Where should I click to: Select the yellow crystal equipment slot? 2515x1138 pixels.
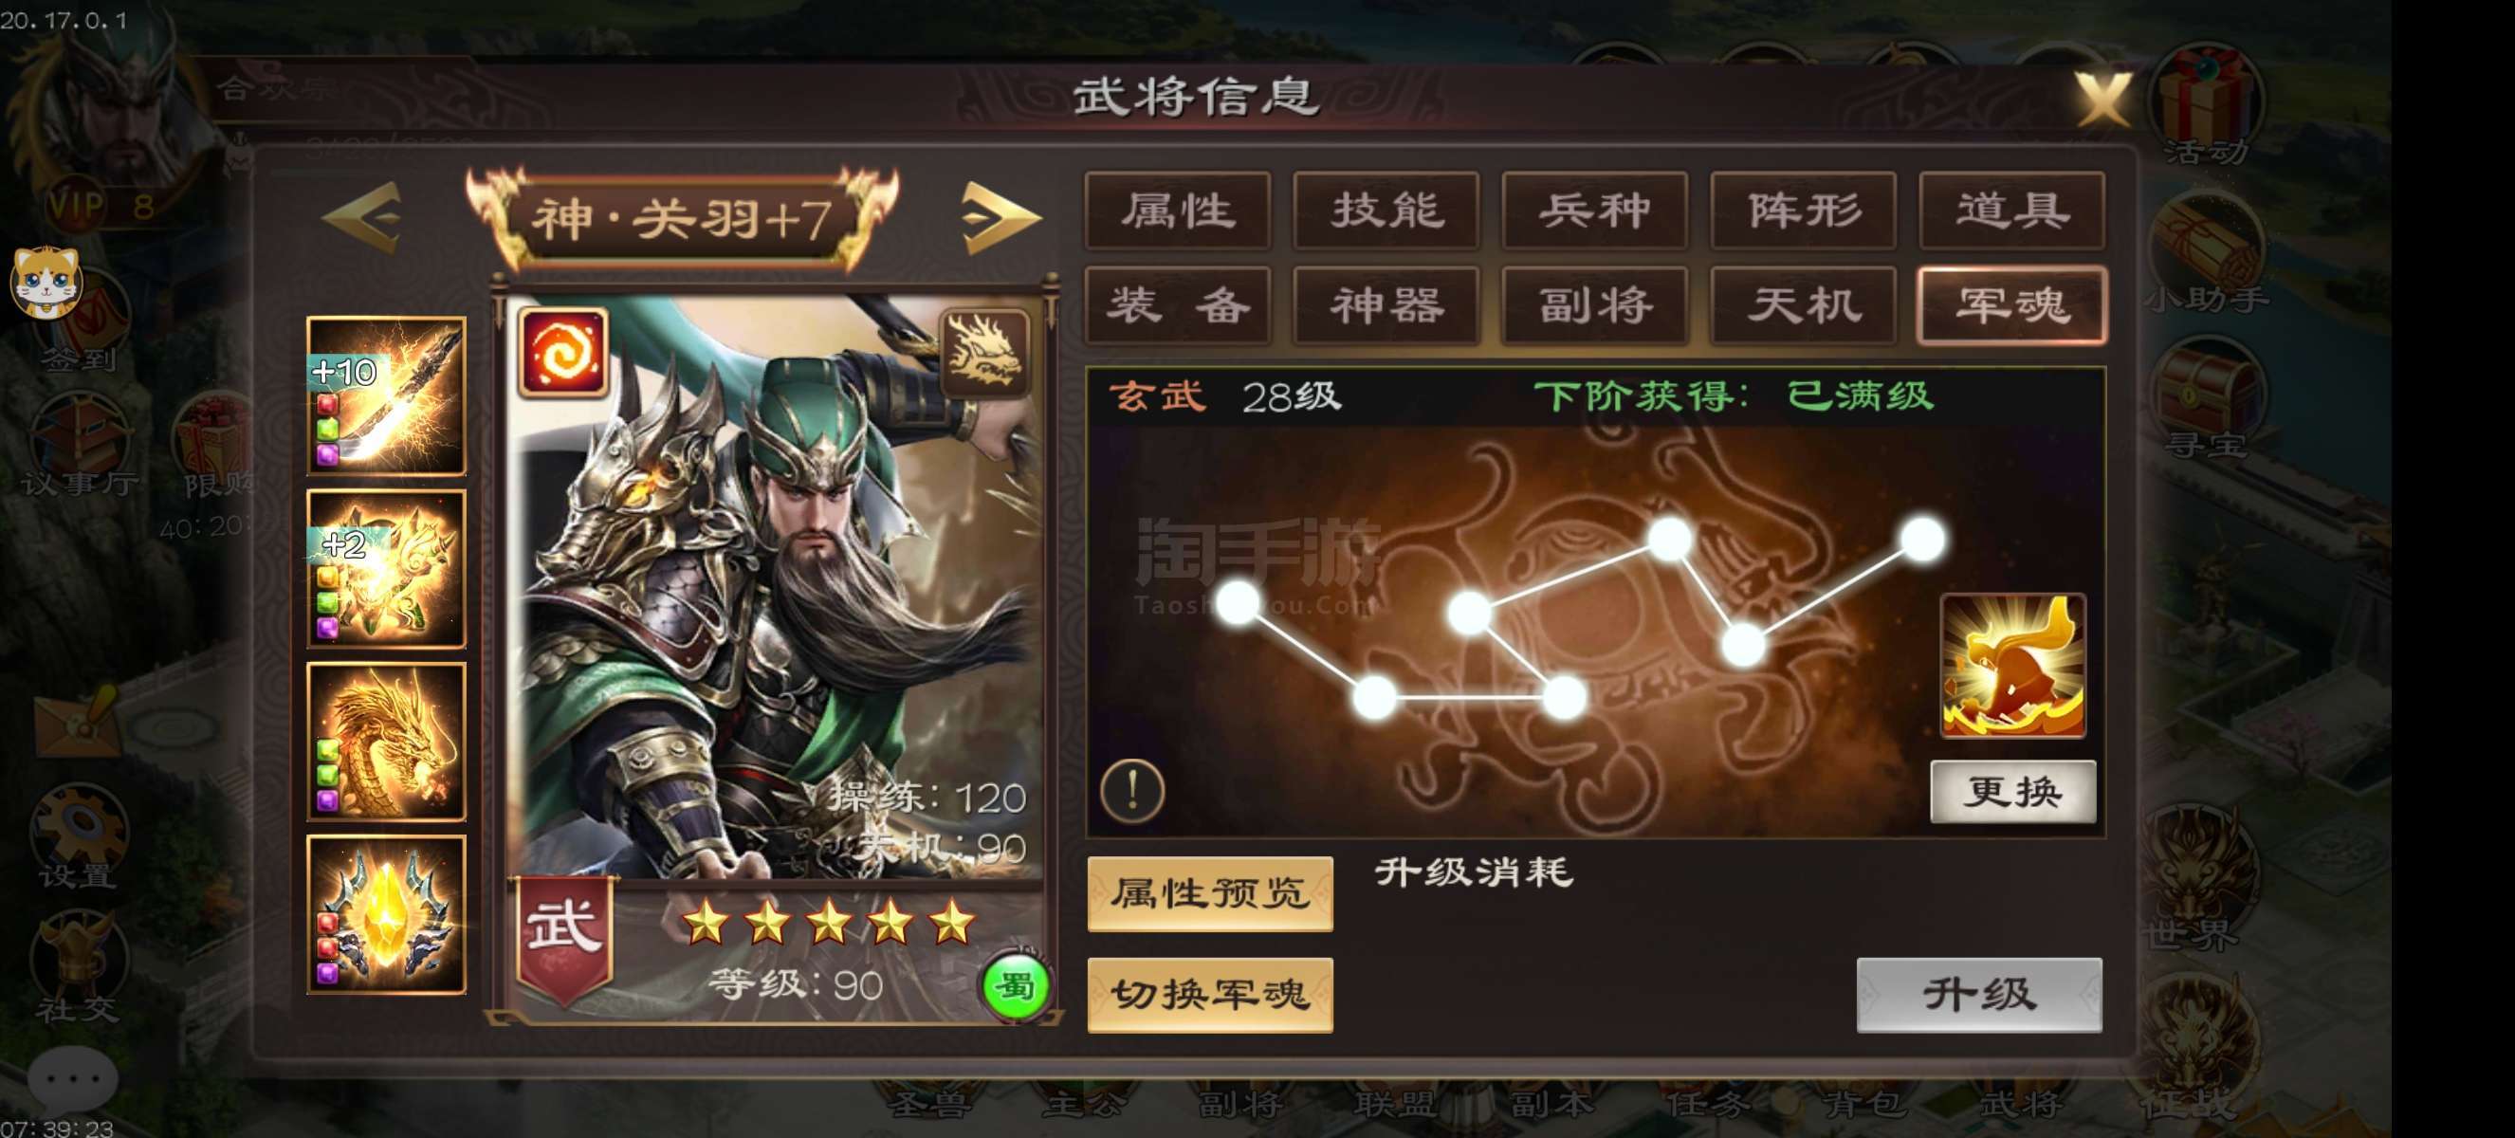coord(387,914)
